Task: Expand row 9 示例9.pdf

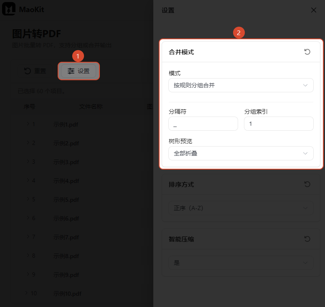Action: 28,274
